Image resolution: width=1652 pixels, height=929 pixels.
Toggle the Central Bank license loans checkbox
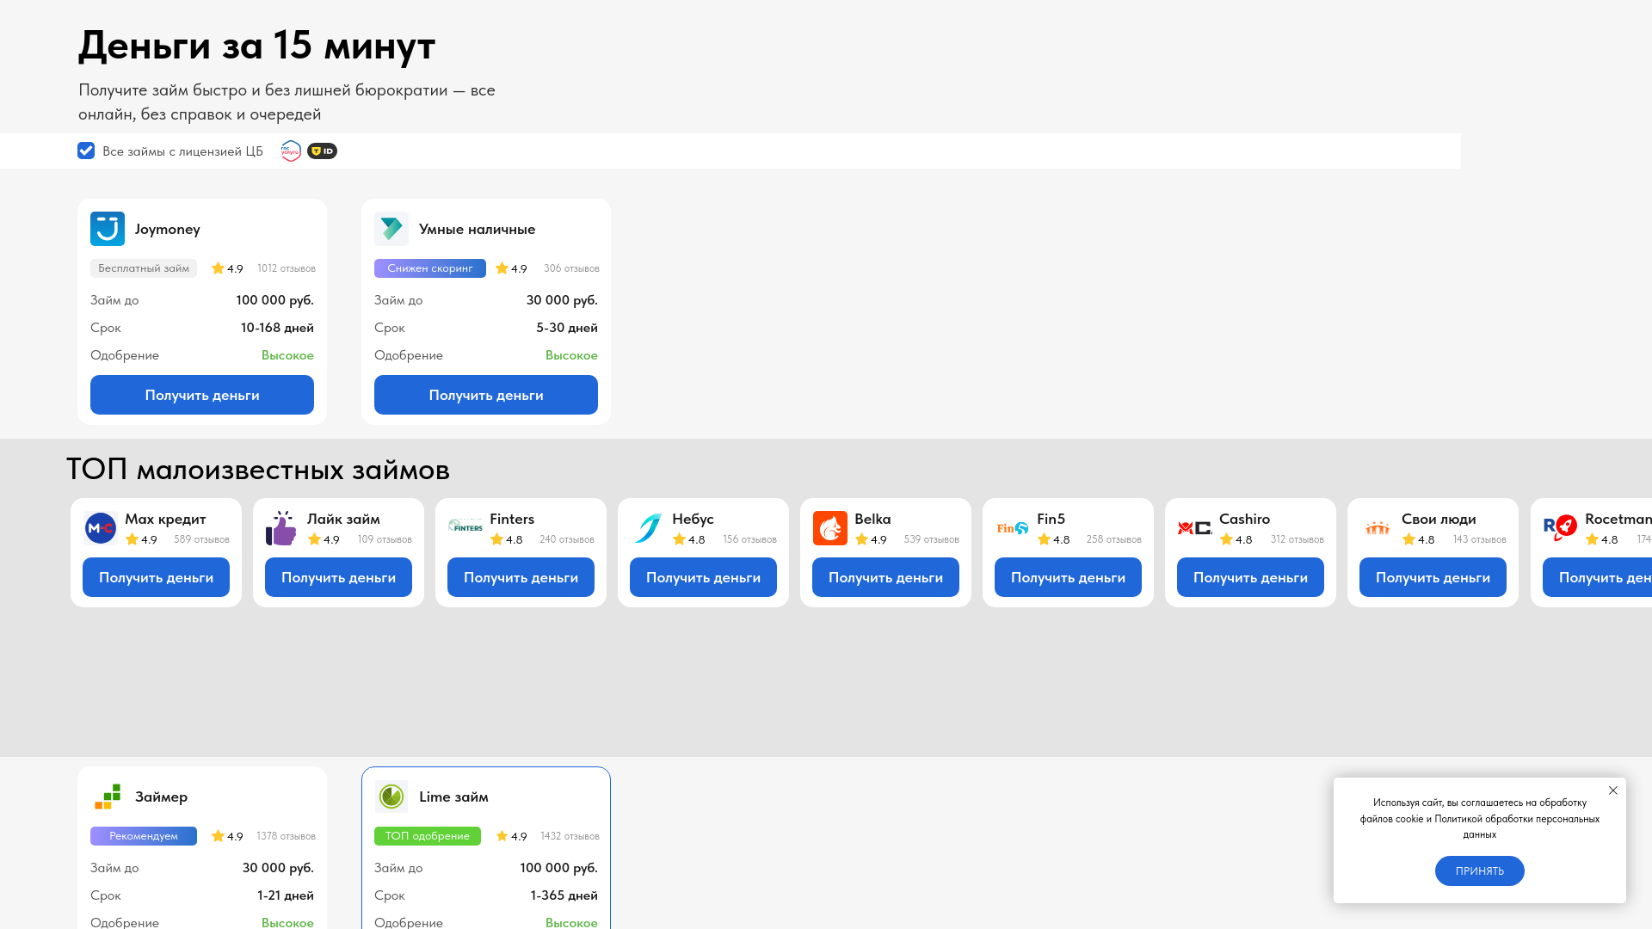86,151
